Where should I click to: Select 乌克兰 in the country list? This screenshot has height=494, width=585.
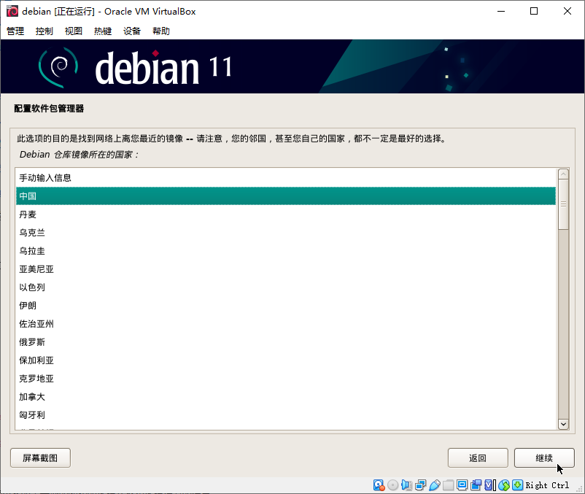point(286,233)
